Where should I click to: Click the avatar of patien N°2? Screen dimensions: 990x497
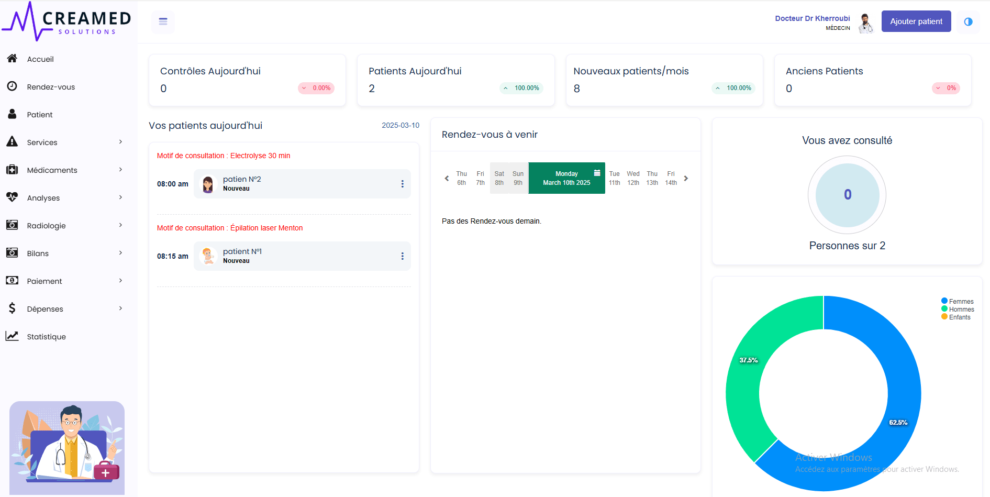[208, 184]
